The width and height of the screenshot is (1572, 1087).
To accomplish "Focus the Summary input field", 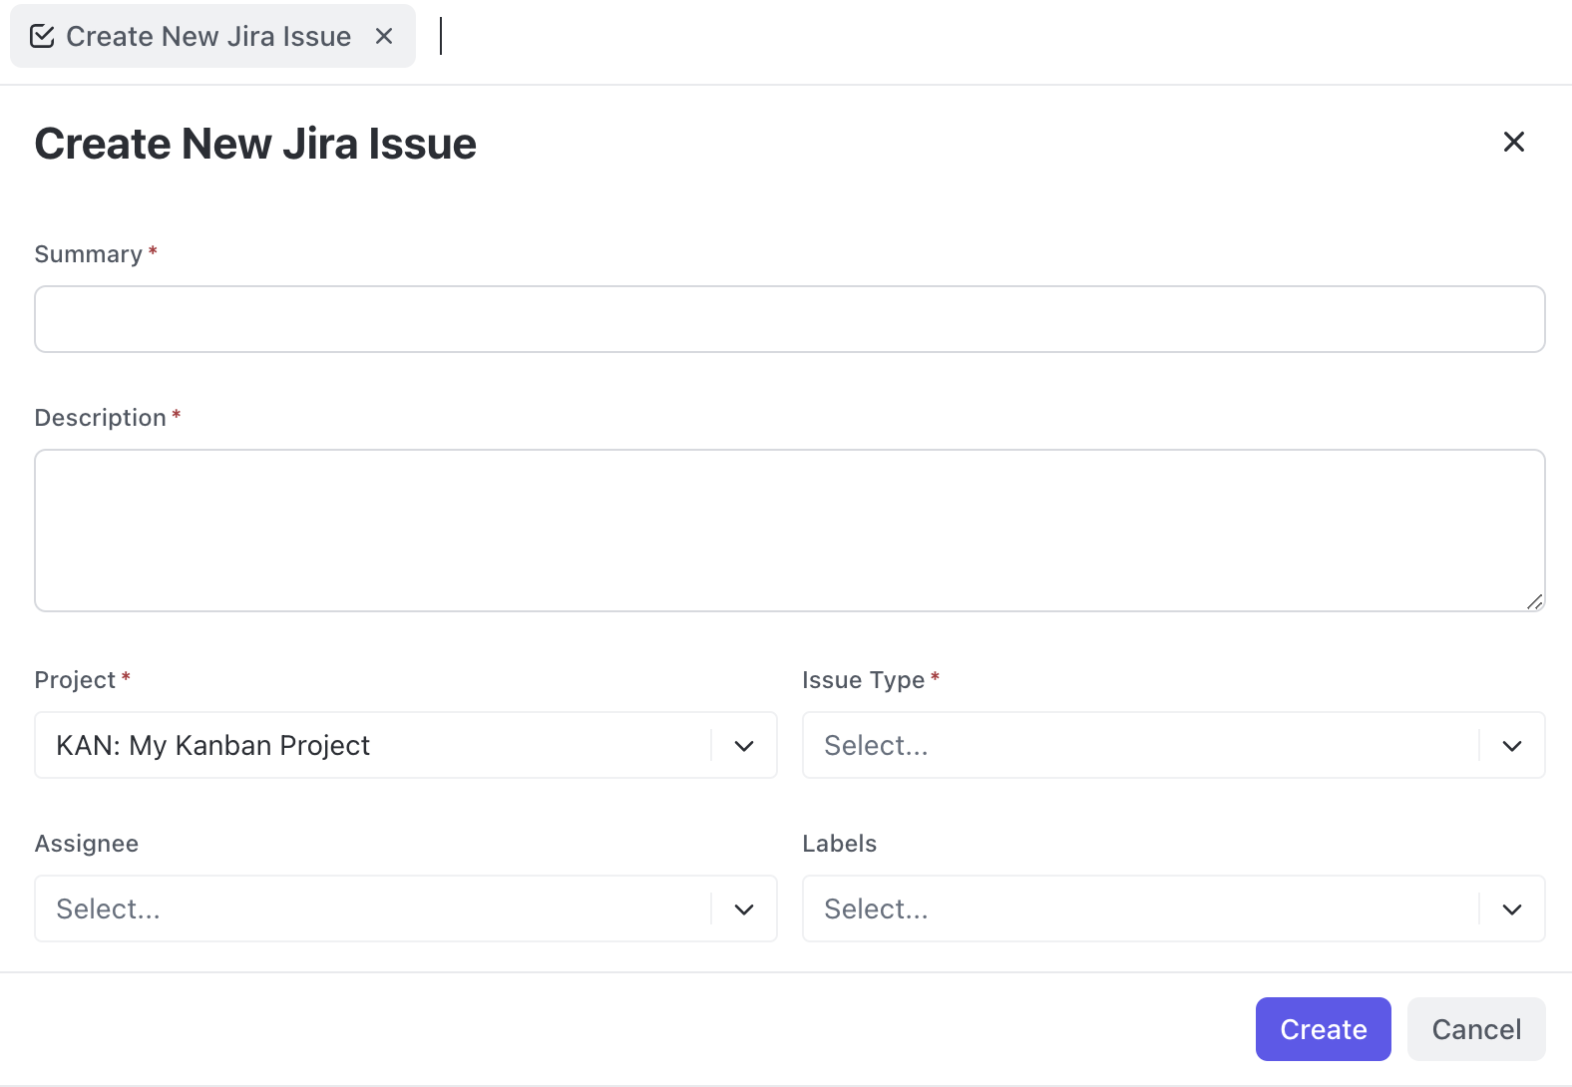I will [789, 319].
